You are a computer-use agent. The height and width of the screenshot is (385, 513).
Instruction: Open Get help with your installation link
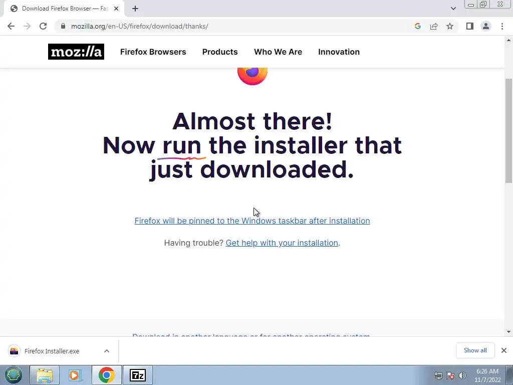tap(282, 243)
